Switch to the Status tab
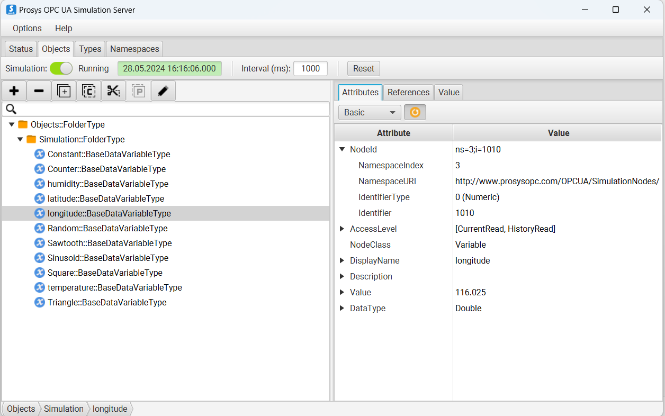 (21, 49)
